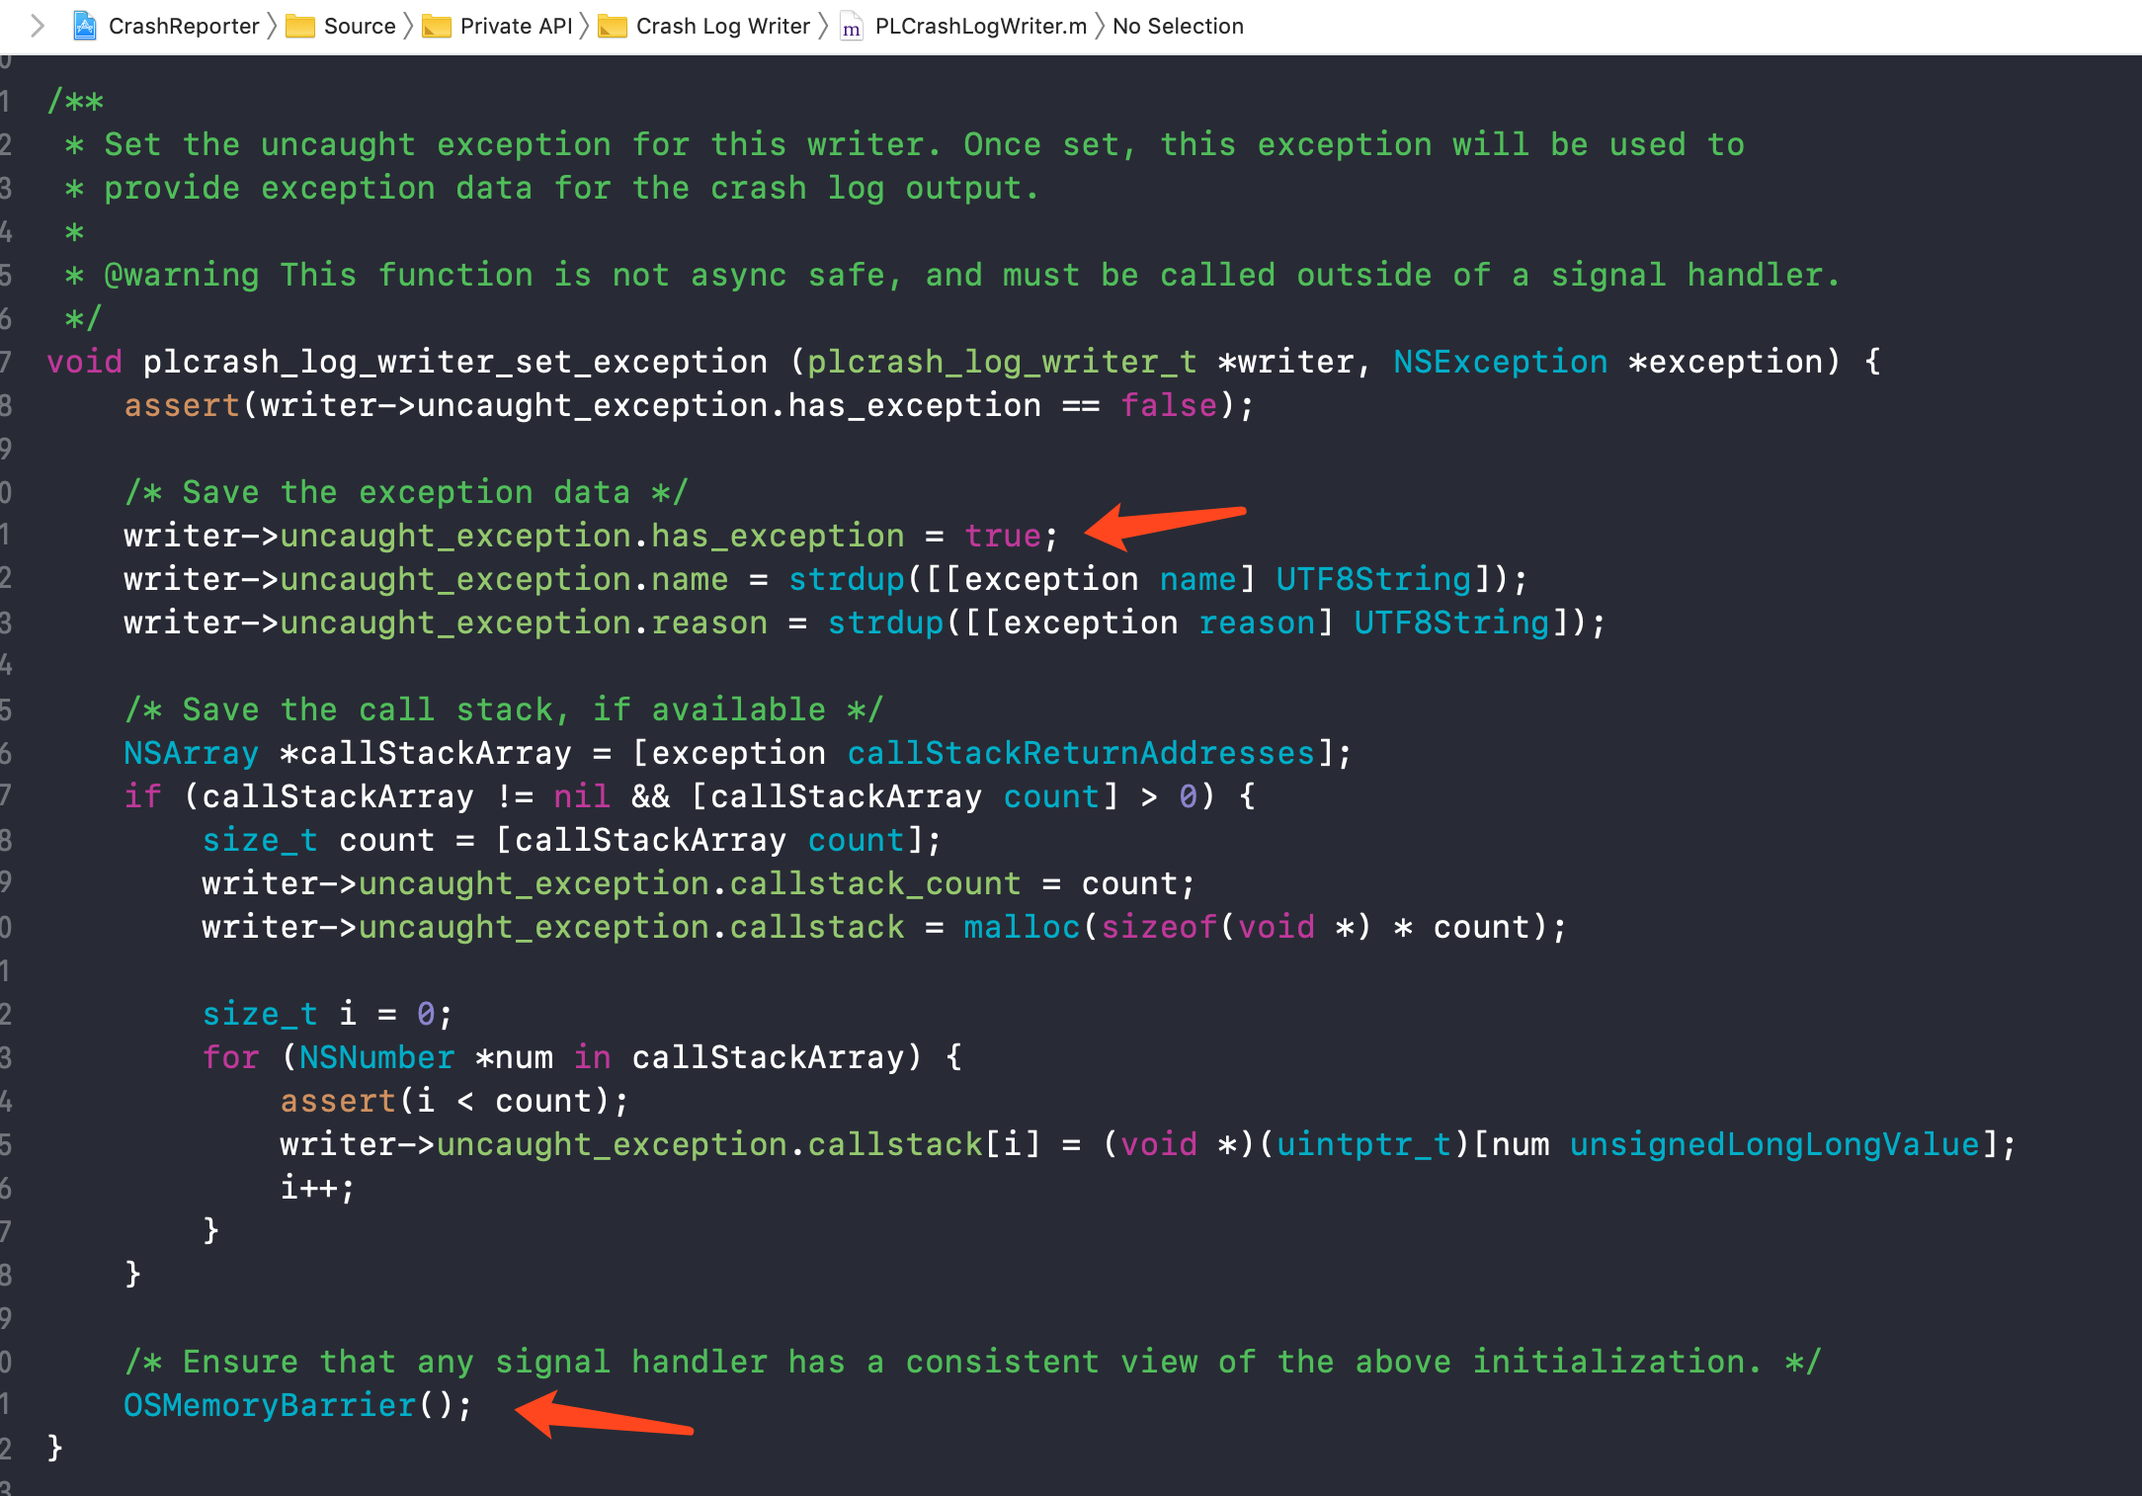
Task: Click the Private API folder icon
Action: click(436, 26)
